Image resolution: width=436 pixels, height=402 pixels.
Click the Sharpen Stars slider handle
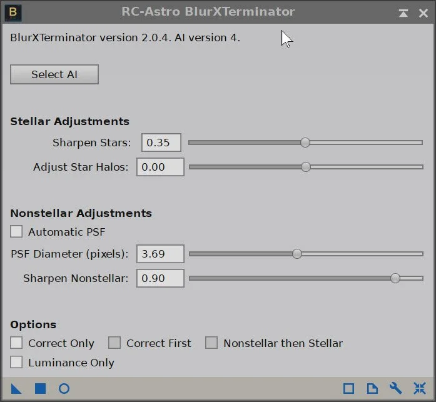pos(305,143)
